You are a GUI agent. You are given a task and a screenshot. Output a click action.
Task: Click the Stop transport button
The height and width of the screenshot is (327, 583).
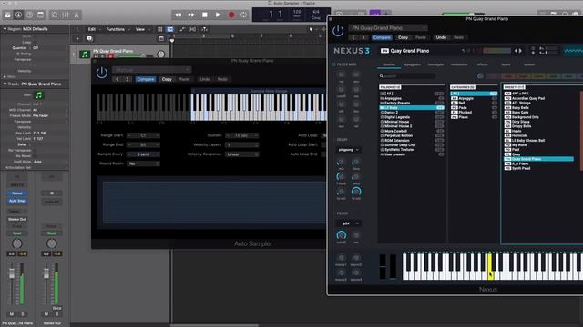pyautogui.click(x=204, y=15)
